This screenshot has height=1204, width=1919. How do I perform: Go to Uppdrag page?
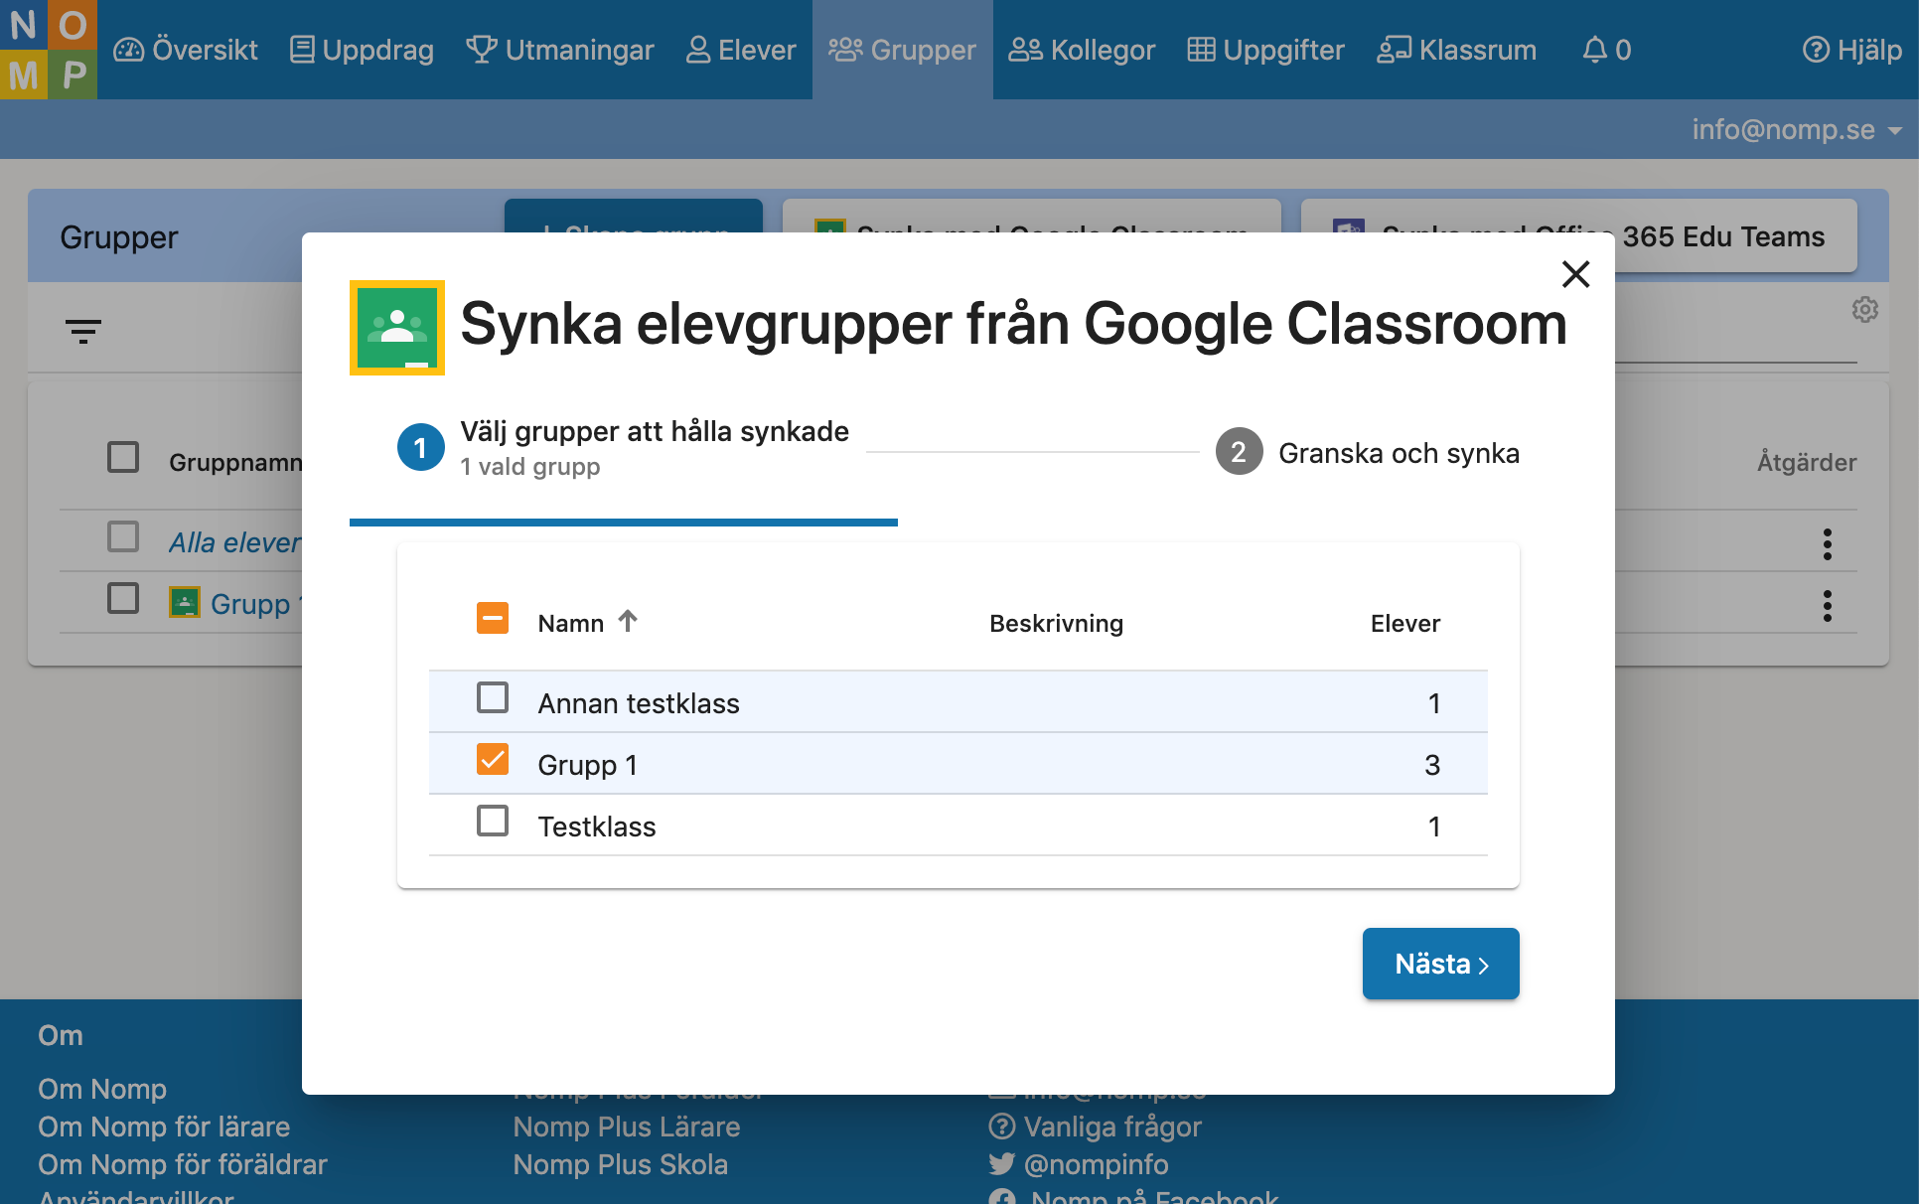362,50
